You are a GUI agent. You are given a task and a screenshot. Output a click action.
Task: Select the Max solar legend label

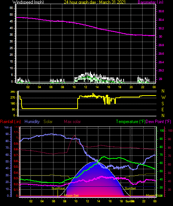(x=72, y=122)
